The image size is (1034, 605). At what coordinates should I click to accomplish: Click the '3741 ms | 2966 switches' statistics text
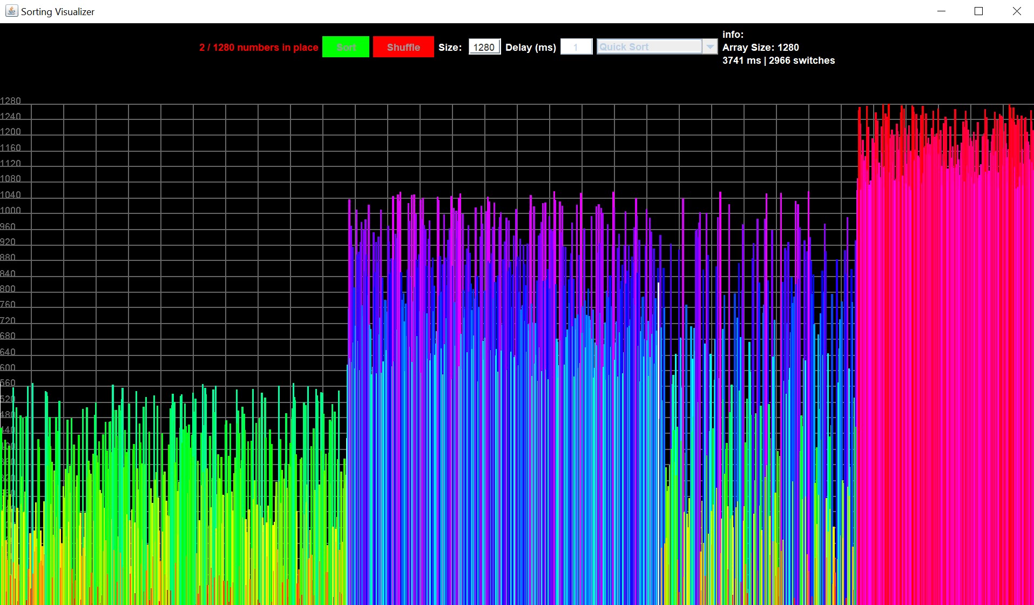click(779, 60)
